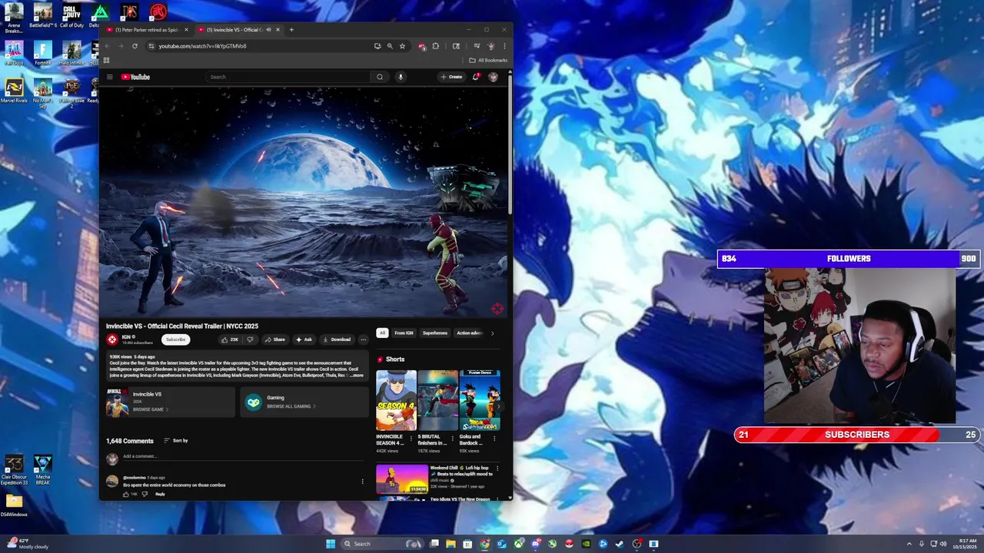Like the Invincible VS video
The image size is (984, 553).
[229, 339]
